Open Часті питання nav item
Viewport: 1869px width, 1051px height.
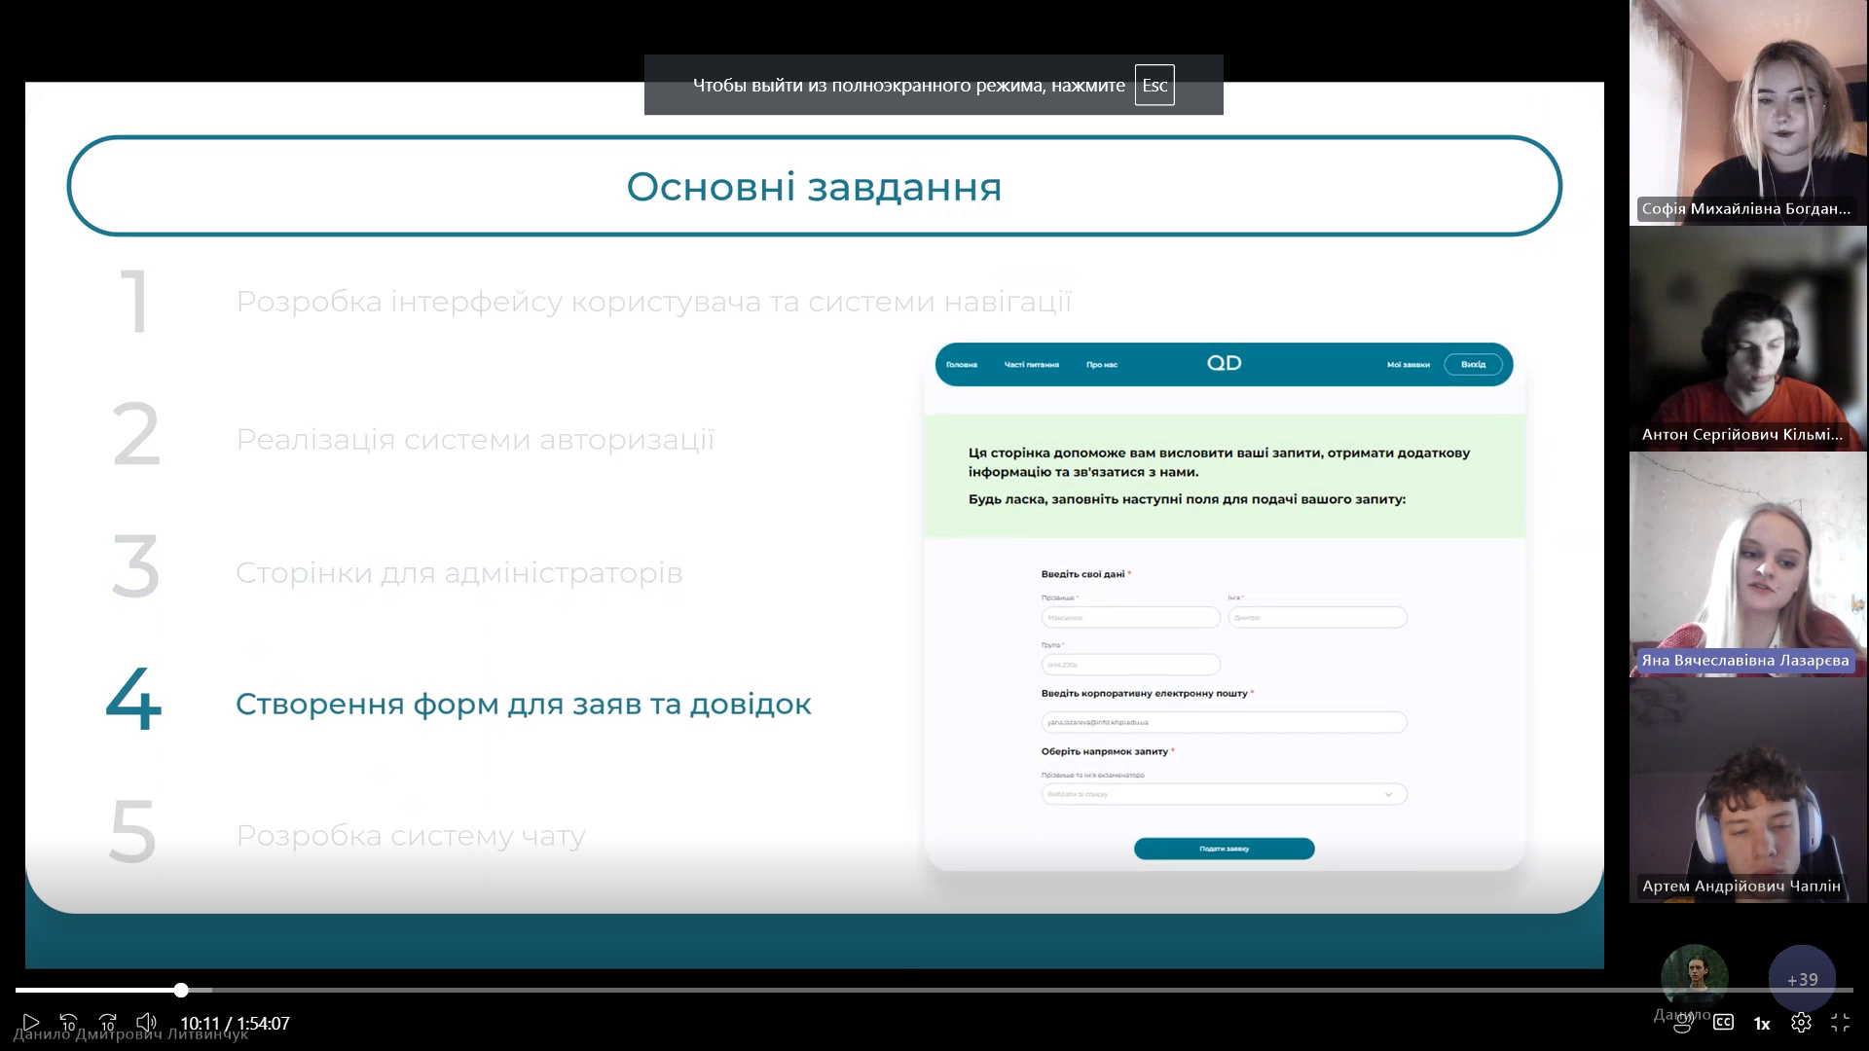tap(1031, 365)
